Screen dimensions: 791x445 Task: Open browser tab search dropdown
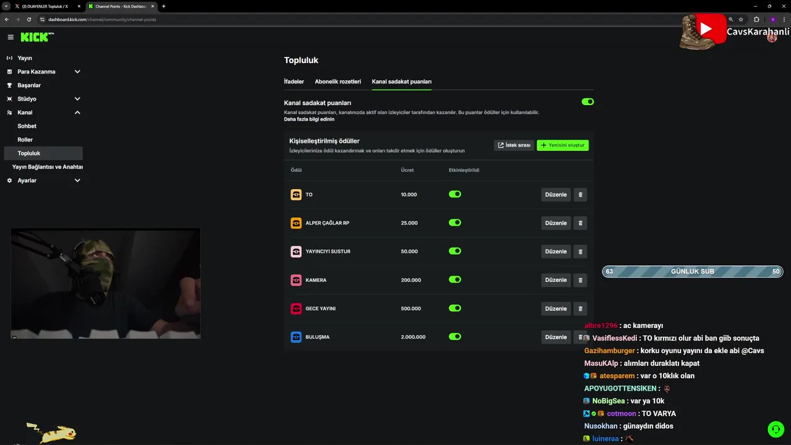pos(6,6)
